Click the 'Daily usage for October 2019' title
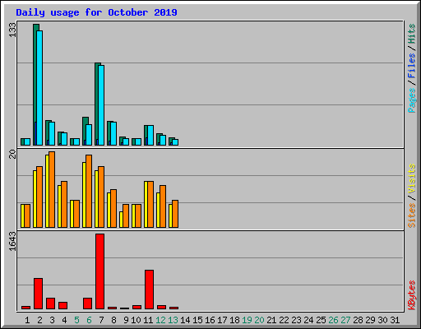421x329 pixels. click(96, 12)
